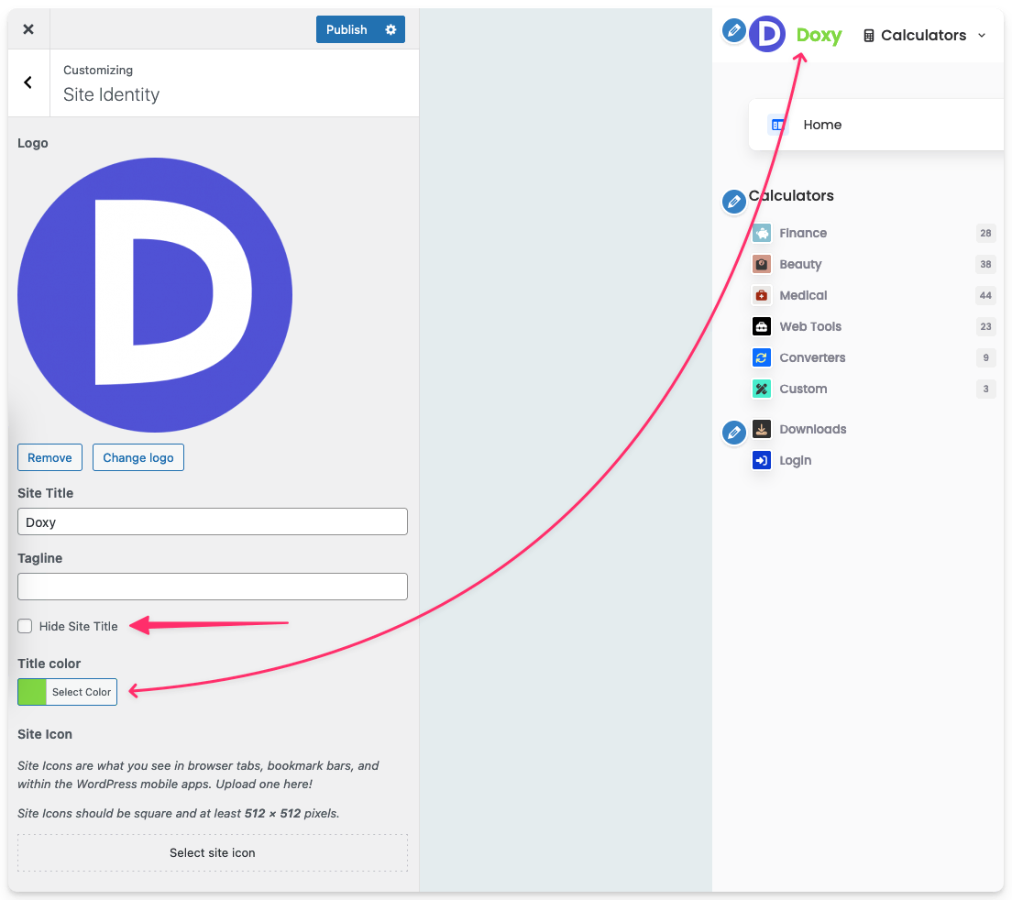This screenshot has height=900, width=1012.
Task: Enable the Hide Site Title checkbox
Action: point(24,625)
